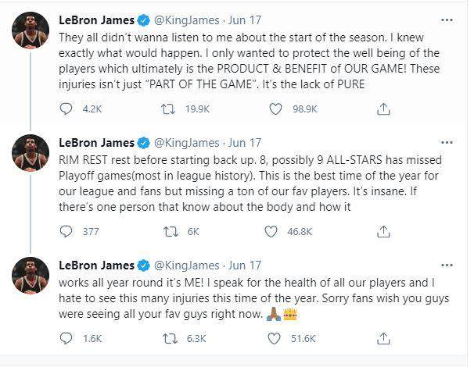Expand more options menu on the third tweet
Image resolution: width=474 pixels, height=367 pixels.
[447, 265]
